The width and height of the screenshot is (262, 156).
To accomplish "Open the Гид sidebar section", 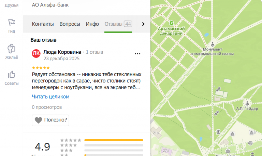I will [12, 26].
